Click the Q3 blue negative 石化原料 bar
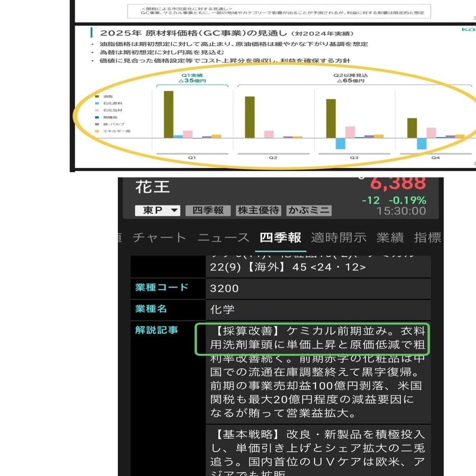476x476 pixels. [x=340, y=144]
